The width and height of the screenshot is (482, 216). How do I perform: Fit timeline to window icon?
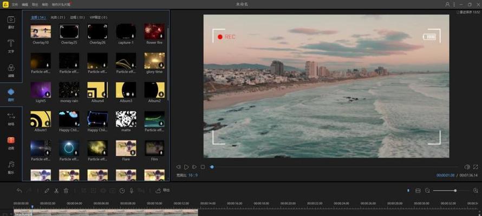[418, 191]
